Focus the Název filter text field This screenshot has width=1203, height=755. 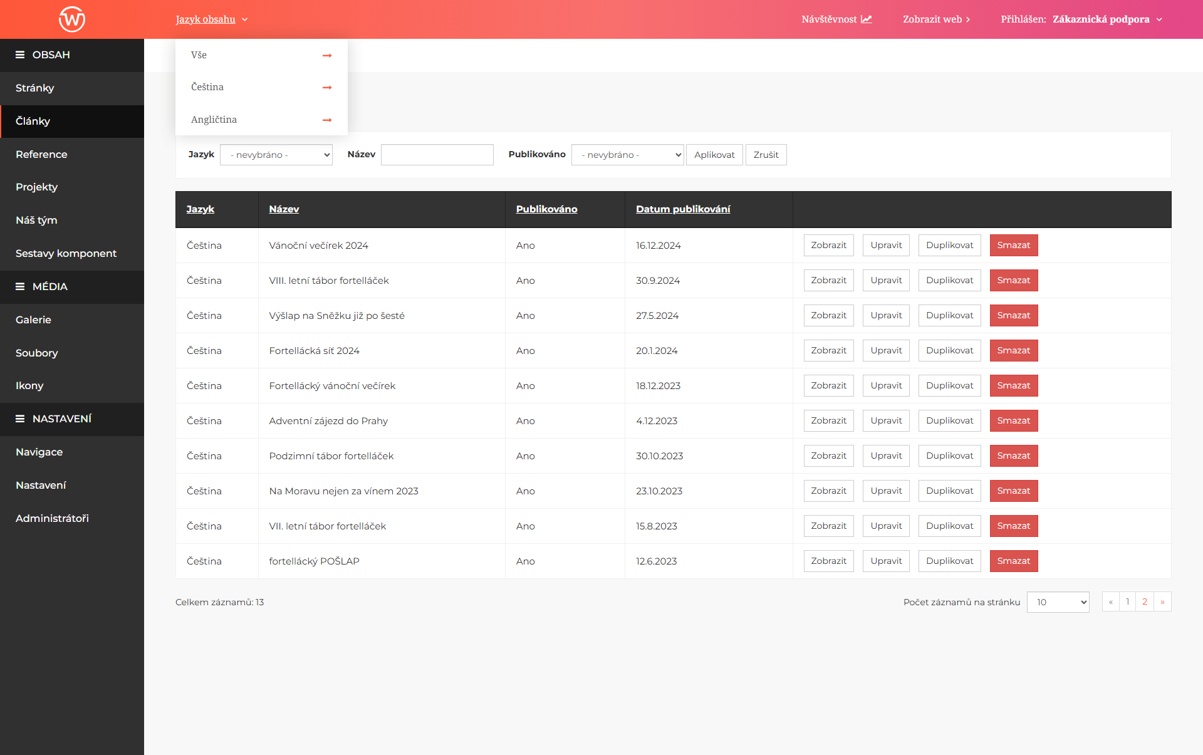437,155
